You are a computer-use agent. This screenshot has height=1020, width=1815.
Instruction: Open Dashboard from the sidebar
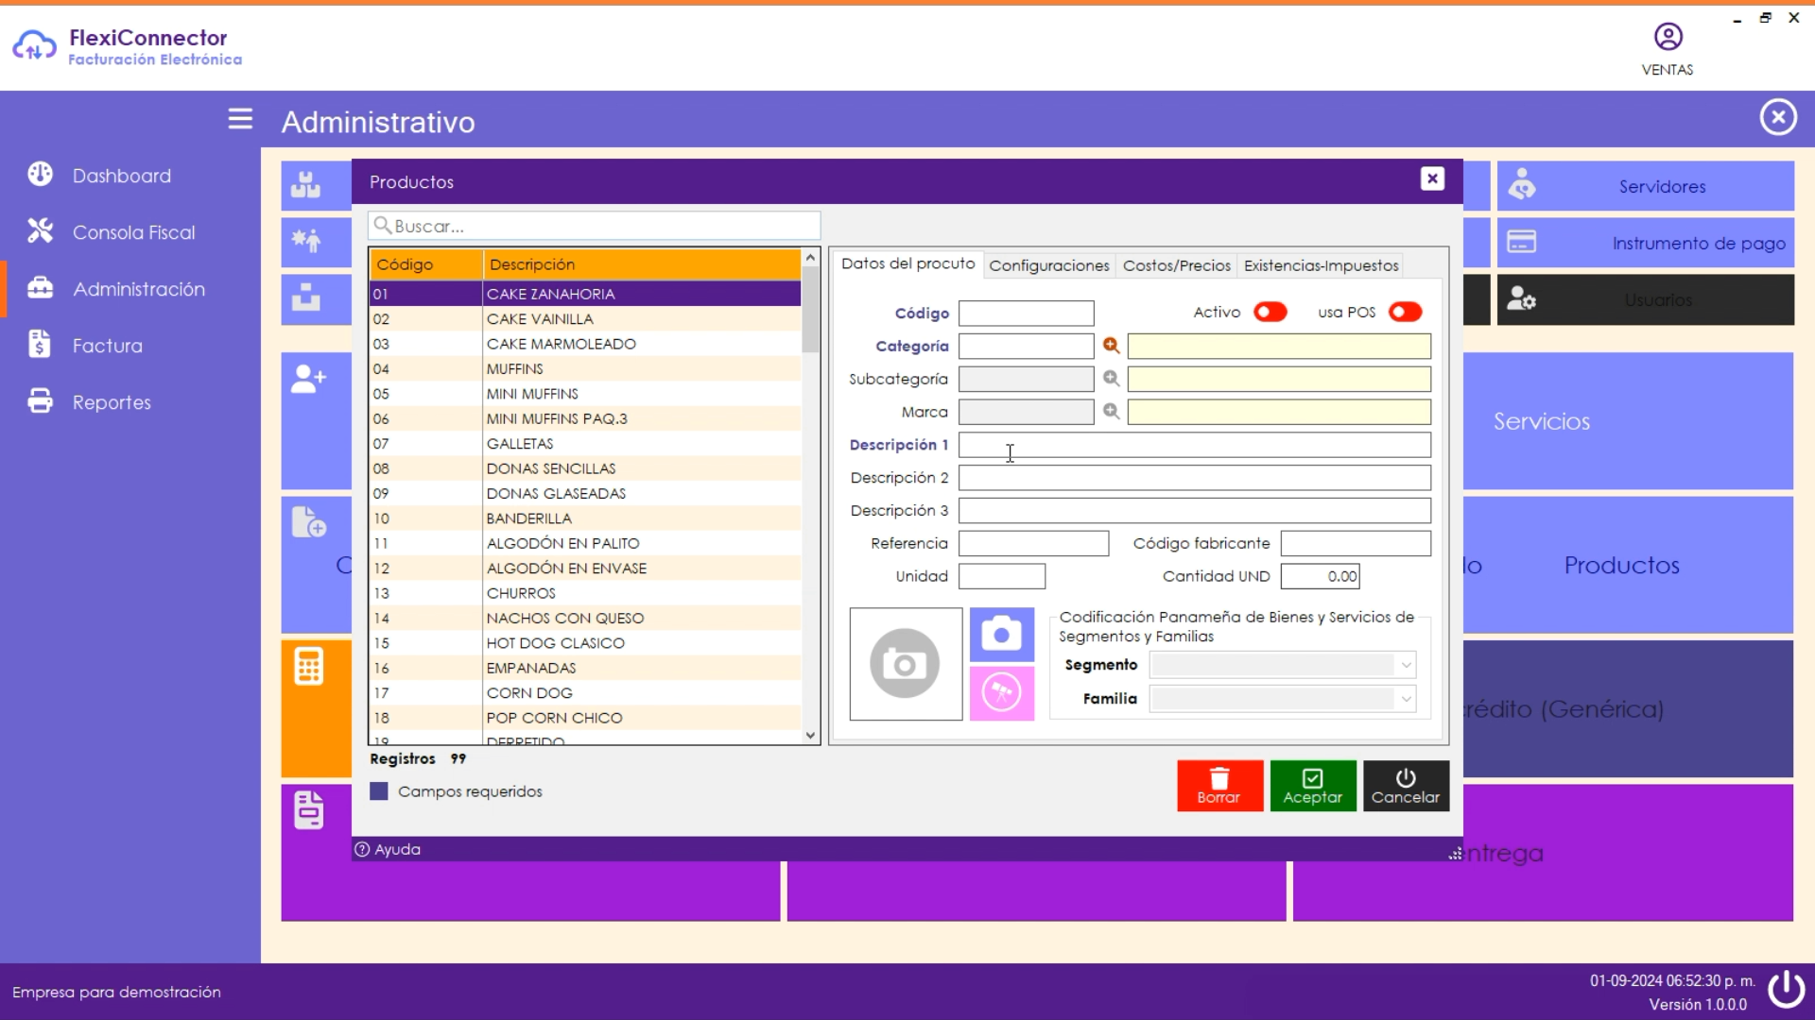pyautogui.click(x=121, y=176)
